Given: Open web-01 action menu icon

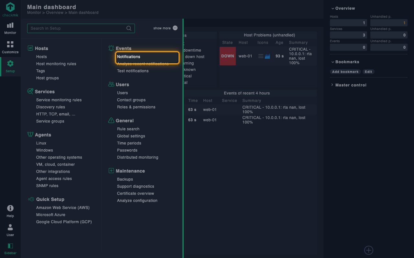Looking at the screenshot, I should click(x=261, y=56).
